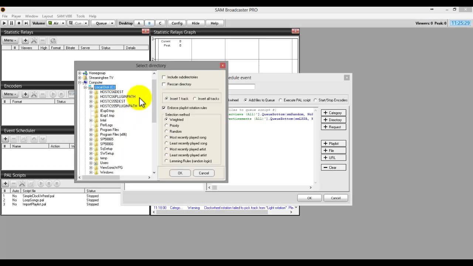Click the remove script icon in PAL Scripts

pos(14,183)
